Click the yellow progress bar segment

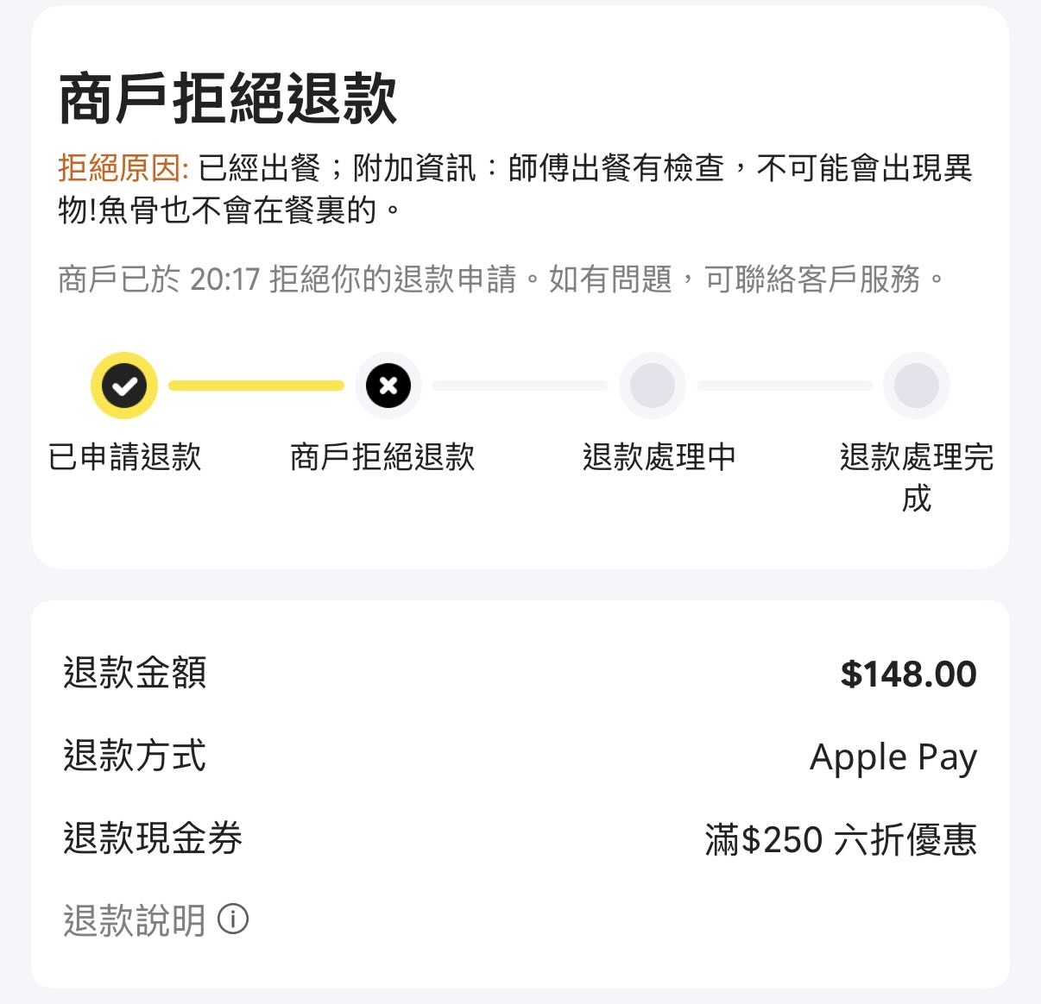256,386
